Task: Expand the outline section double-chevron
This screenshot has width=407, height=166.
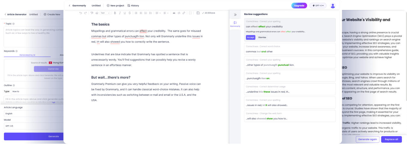Action: [x=54, y=102]
